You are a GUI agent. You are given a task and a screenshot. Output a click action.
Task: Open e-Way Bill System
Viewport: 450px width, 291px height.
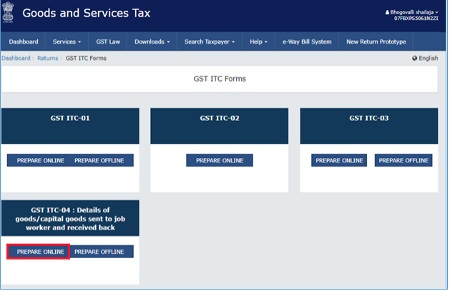(307, 41)
